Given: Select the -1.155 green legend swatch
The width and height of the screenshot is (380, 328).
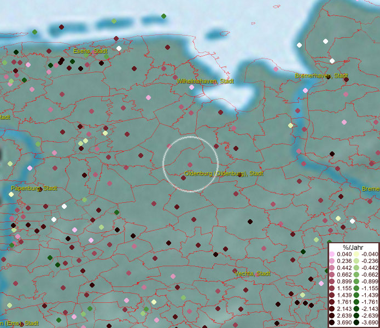Looking at the screenshot, I should point(356,287).
